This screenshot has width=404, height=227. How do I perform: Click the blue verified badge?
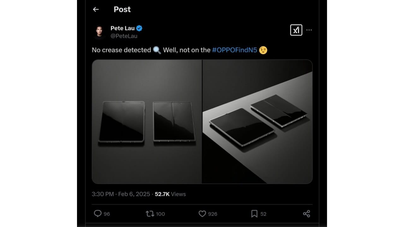(x=139, y=28)
